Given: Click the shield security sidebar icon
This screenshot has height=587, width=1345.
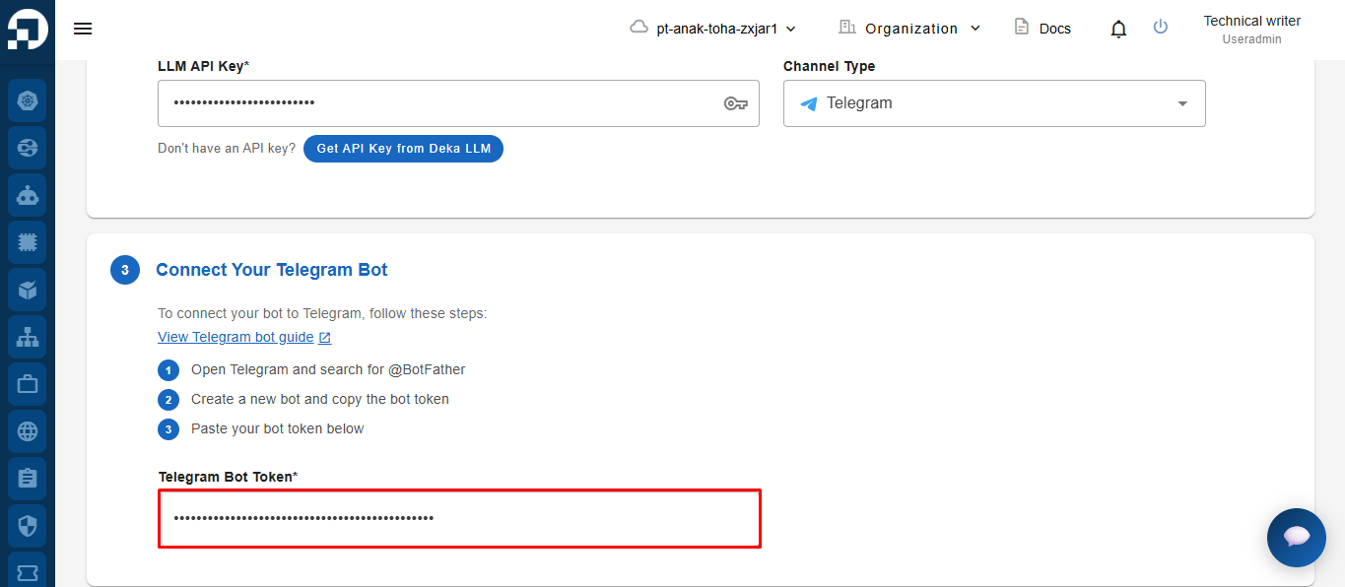Looking at the screenshot, I should (x=28, y=526).
